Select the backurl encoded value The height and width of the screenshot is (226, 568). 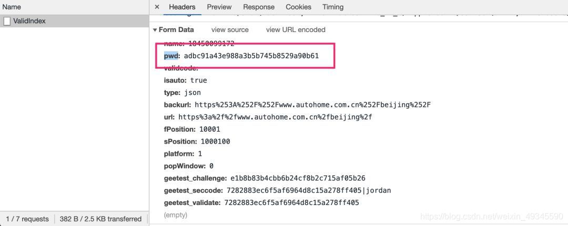[312, 105]
